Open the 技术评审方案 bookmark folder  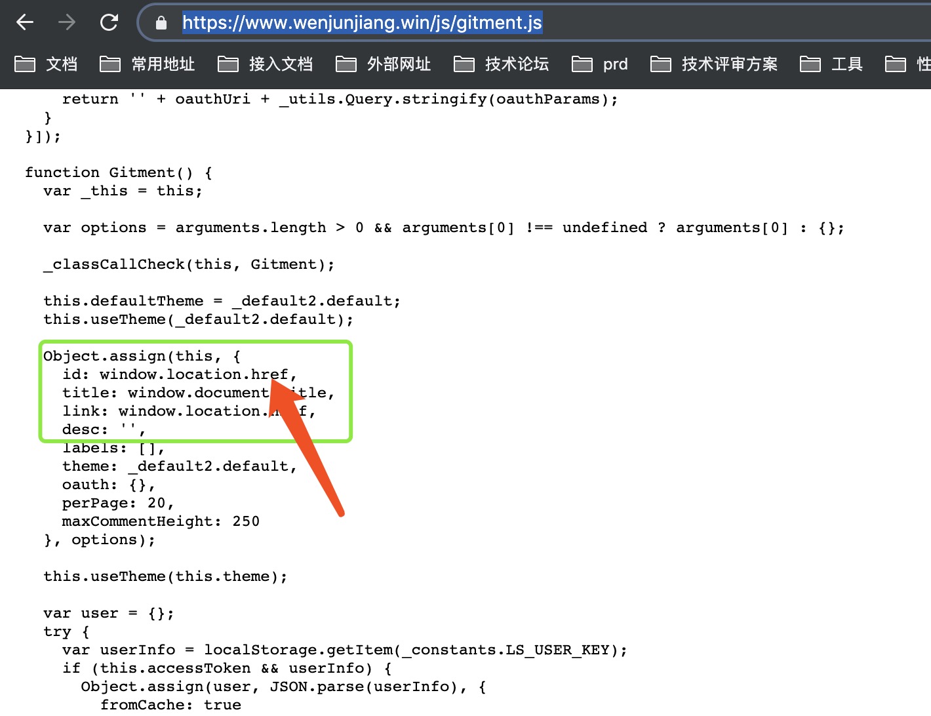[x=714, y=64]
